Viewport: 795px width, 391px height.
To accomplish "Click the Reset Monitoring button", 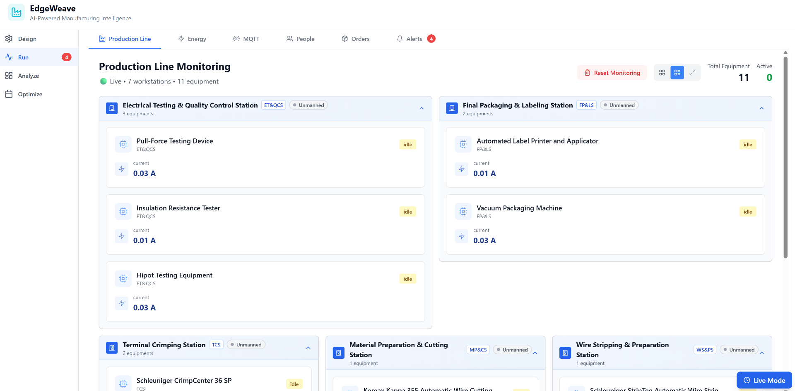I will (612, 73).
